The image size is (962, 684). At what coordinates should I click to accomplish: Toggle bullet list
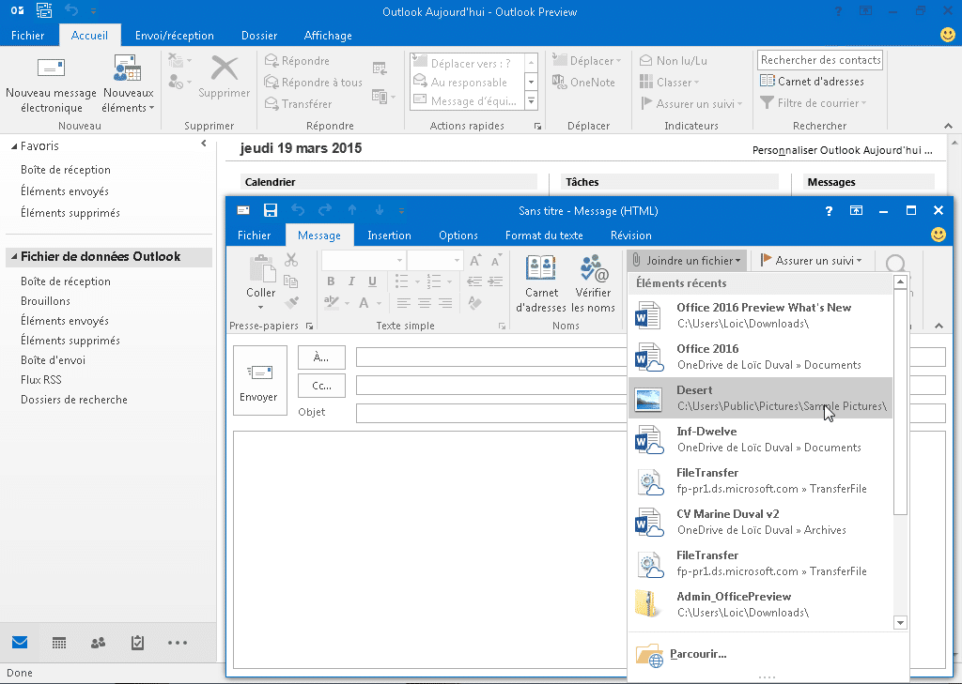click(x=402, y=281)
